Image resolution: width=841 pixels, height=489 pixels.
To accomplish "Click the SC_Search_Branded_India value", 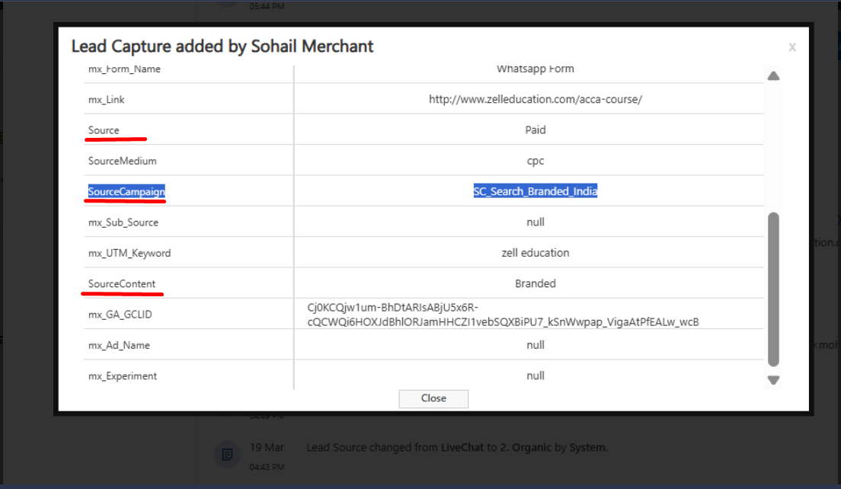I will (x=535, y=191).
